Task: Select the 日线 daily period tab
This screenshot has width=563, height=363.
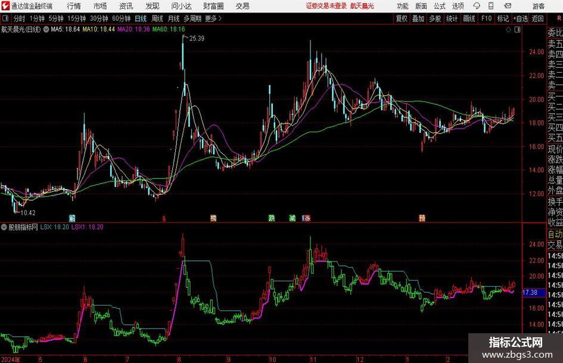Action: point(141,18)
